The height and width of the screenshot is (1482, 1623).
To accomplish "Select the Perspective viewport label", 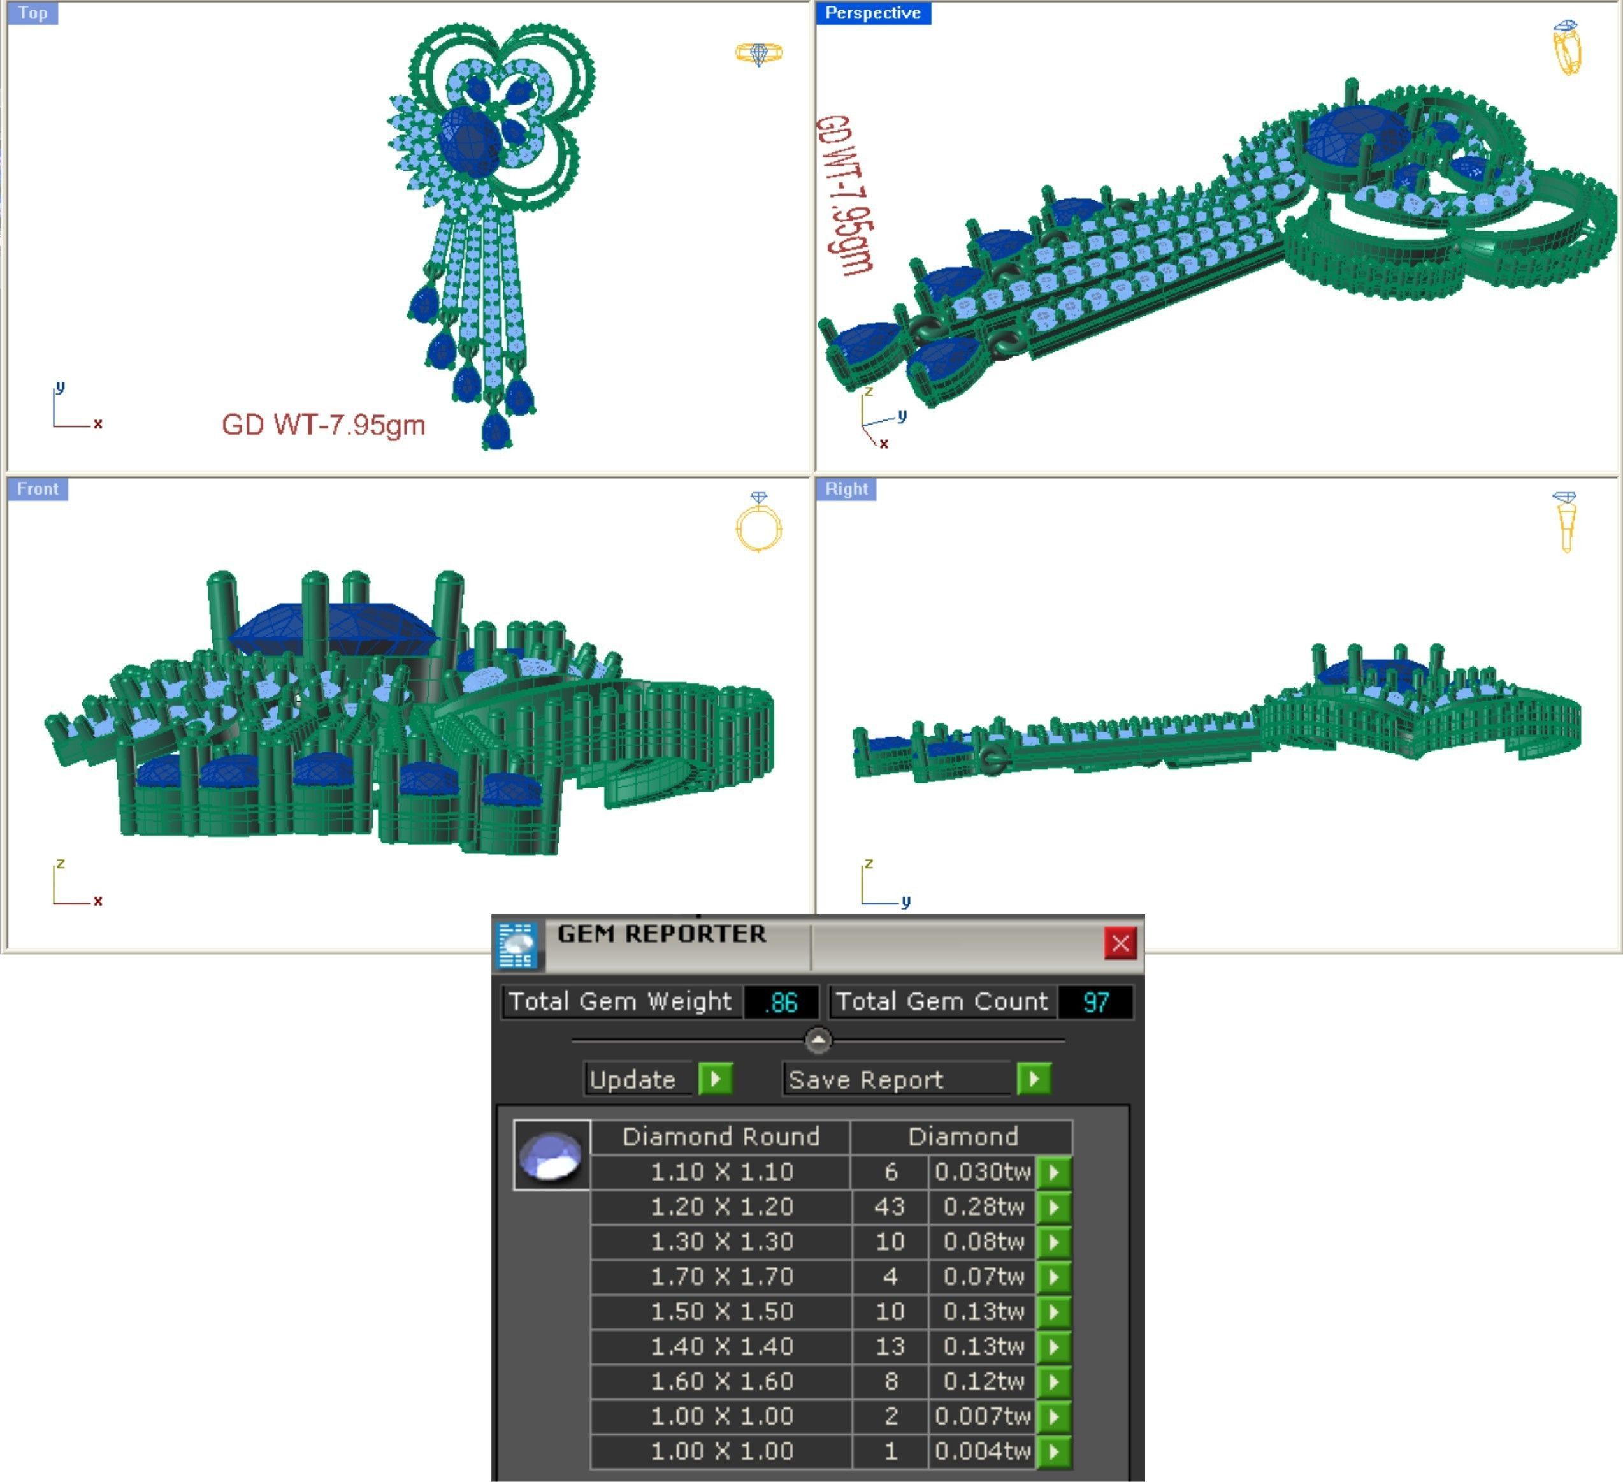I will pos(873,13).
